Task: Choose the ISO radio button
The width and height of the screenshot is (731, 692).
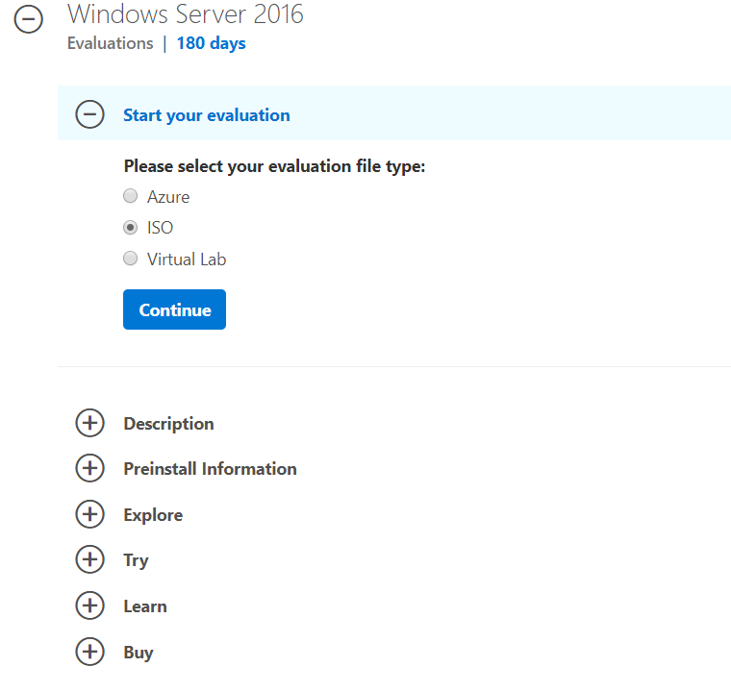Action: pos(130,228)
